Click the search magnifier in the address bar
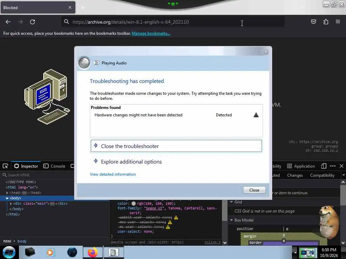The image size is (346, 259). click(x=67, y=22)
